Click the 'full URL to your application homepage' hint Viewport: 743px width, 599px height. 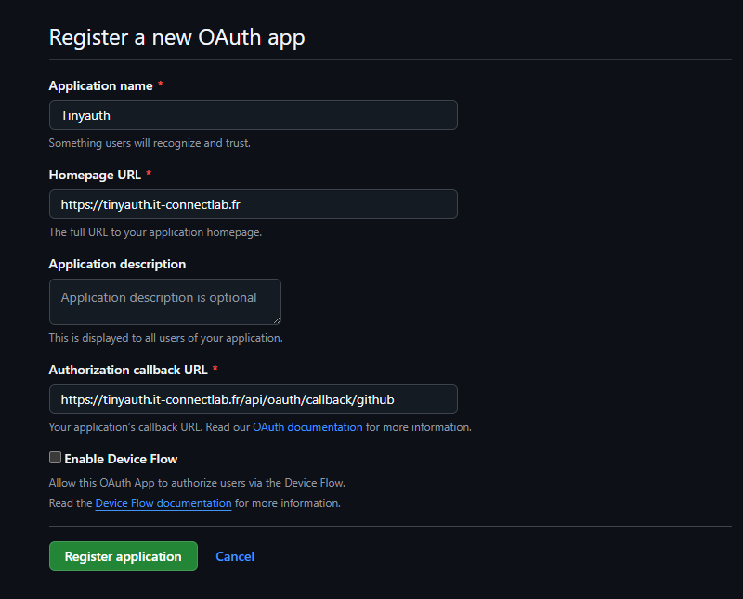(155, 232)
